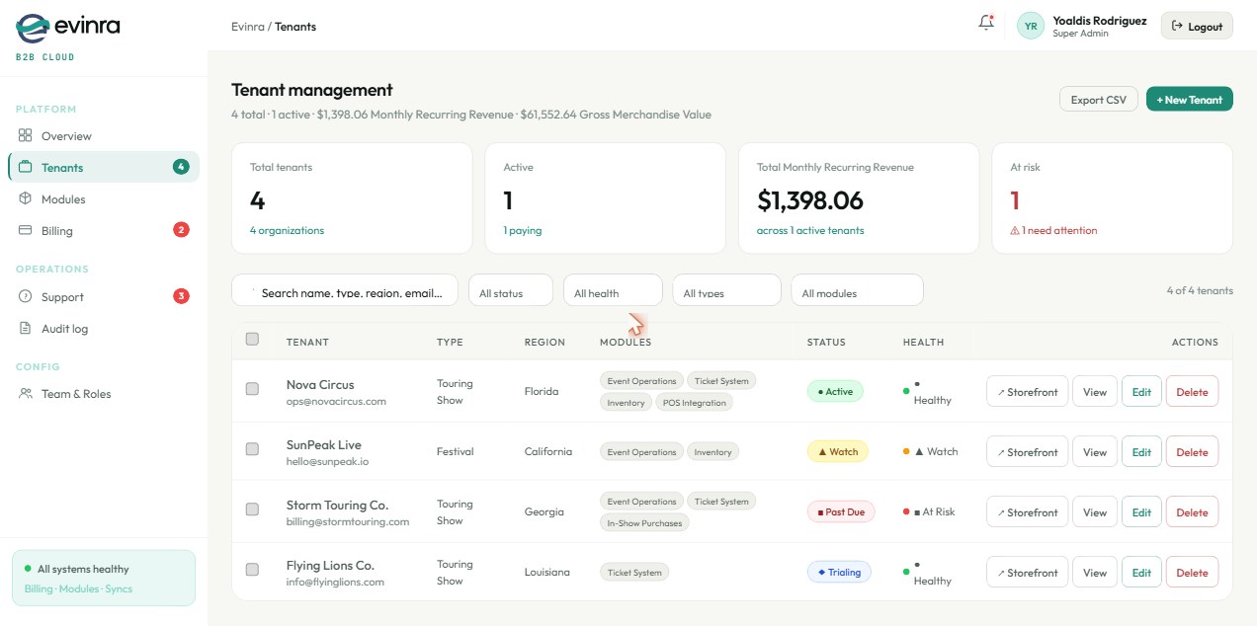The image size is (1257, 626).
Task: Check the SunPeak Live row checkbox
Action: tap(252, 448)
